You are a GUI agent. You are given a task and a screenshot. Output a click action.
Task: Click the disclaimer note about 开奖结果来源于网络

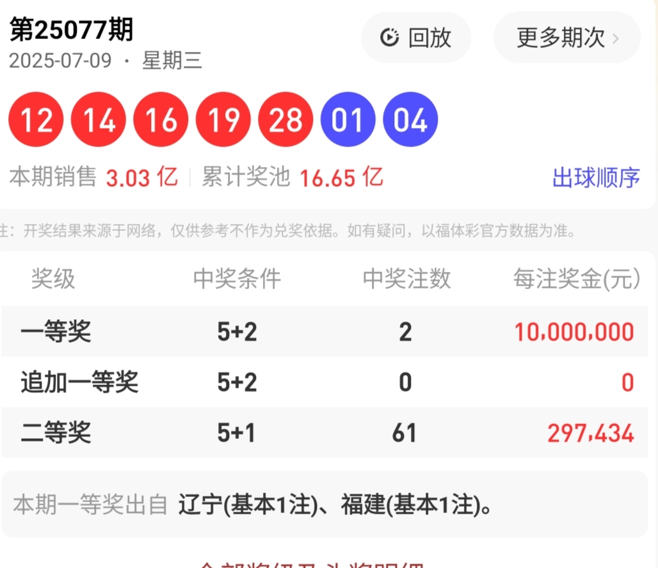288,231
